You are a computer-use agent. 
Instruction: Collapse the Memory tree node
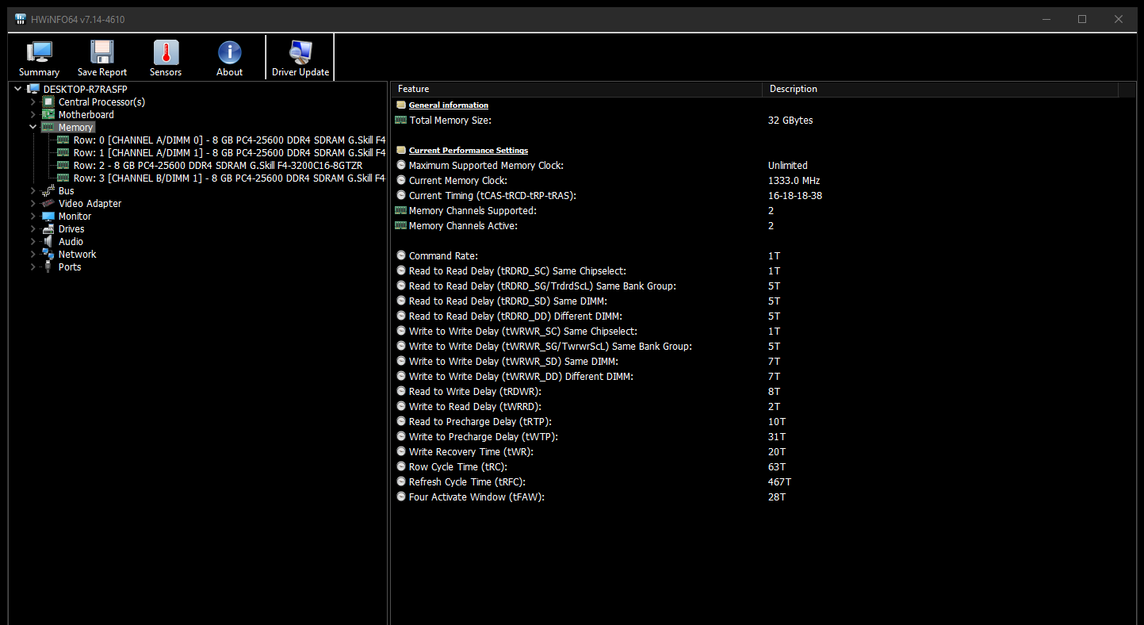click(33, 127)
